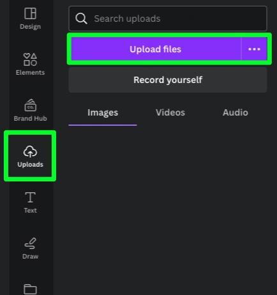This screenshot has width=277, height=295.
Task: Expand the three-dot upload options menu
Action: click(254, 49)
